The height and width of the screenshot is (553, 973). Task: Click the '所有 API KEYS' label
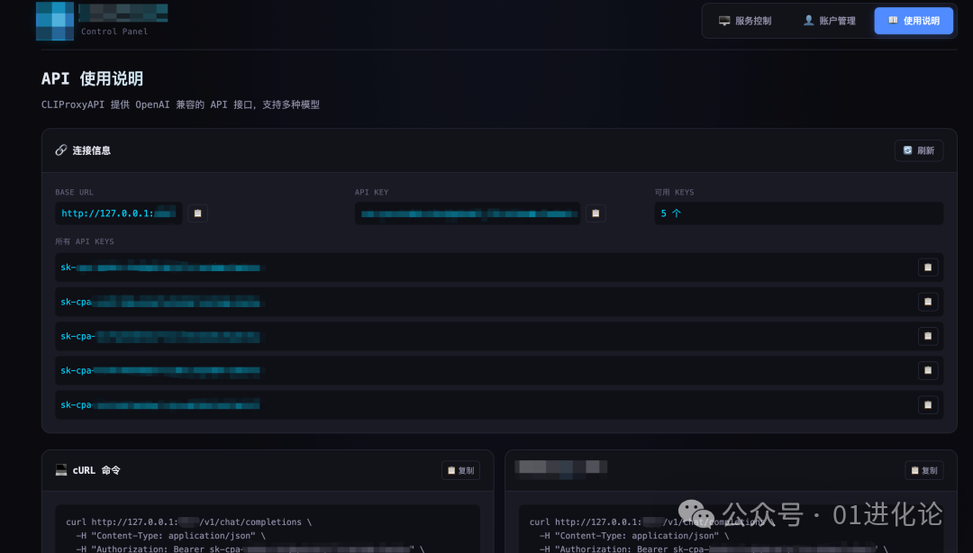click(85, 241)
